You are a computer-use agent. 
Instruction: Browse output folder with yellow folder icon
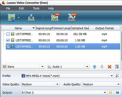pyautogui.click(x=111, y=92)
